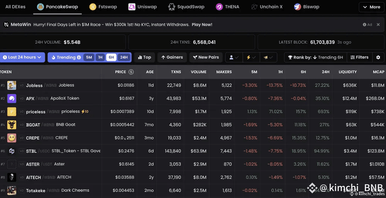
Task: Click the APX token logo
Action: click(x=12, y=99)
